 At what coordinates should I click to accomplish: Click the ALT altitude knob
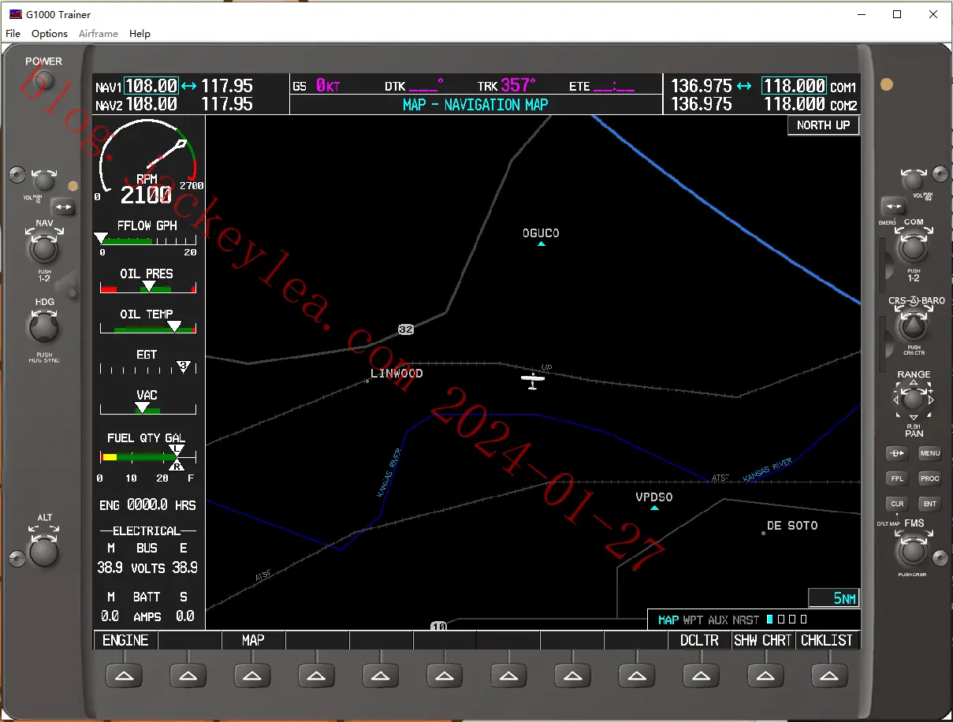click(x=44, y=551)
